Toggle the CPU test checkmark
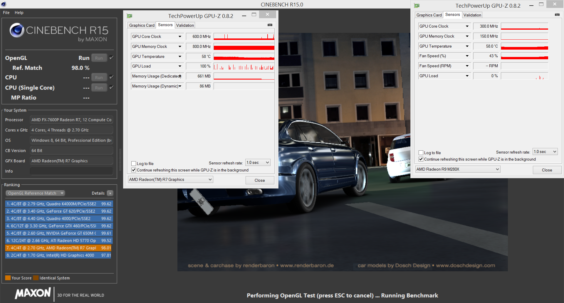 [111, 77]
